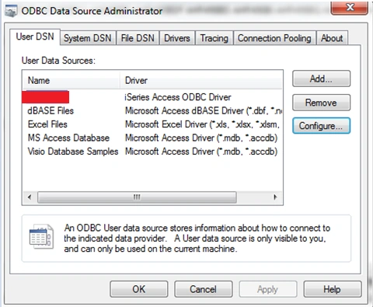This screenshot has height=307, width=373.
Task: Click the ODBC Data Source Administrator title icon
Action: coord(11,11)
